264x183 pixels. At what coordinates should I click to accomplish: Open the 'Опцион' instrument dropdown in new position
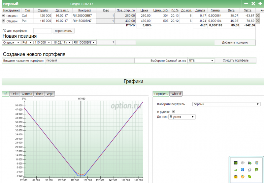11,43
